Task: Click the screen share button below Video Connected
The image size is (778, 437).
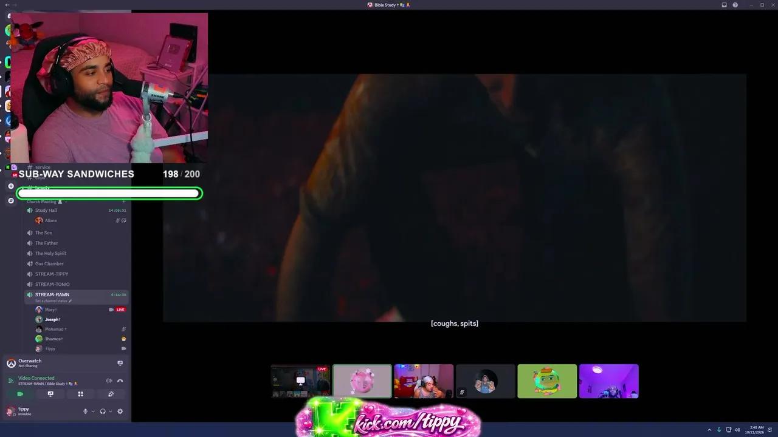Action: point(50,394)
